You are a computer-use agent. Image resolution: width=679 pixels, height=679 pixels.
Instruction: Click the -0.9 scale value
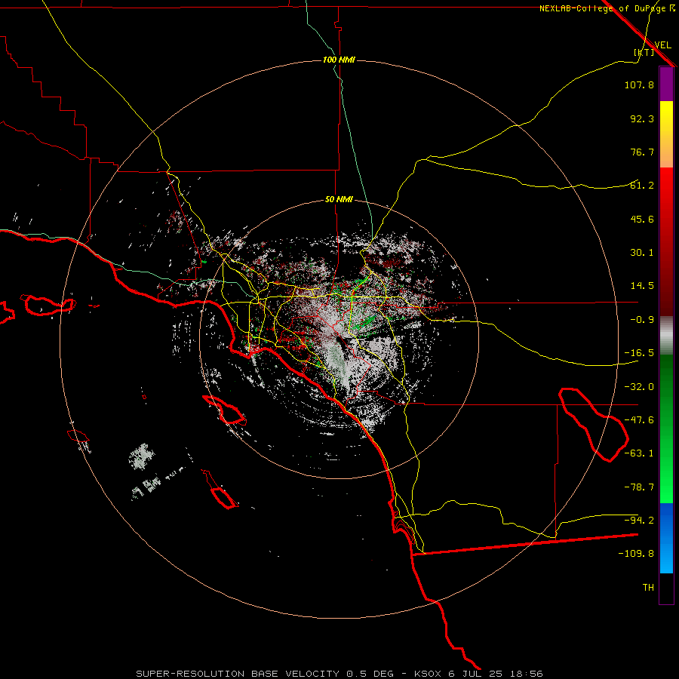click(642, 320)
